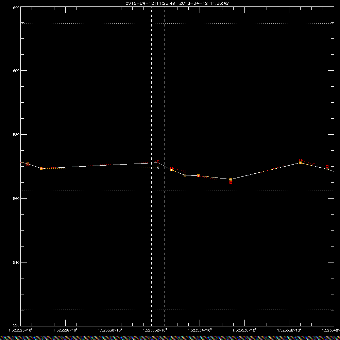Viewport: 340px width, 340px height.
Task: Select the lowest red square data point
Action: pyautogui.click(x=231, y=182)
